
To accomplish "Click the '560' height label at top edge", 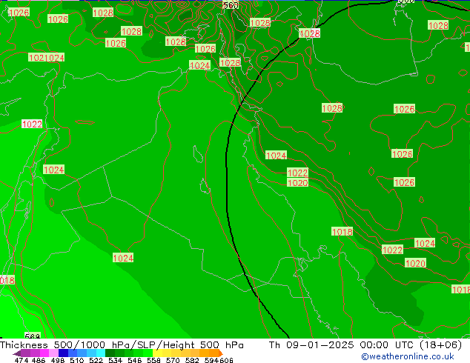I will tap(231, 5).
